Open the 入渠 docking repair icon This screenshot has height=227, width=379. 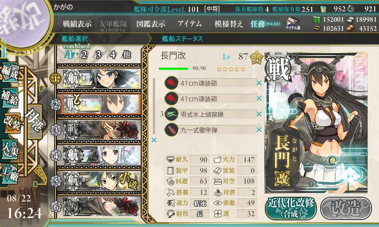[9, 149]
